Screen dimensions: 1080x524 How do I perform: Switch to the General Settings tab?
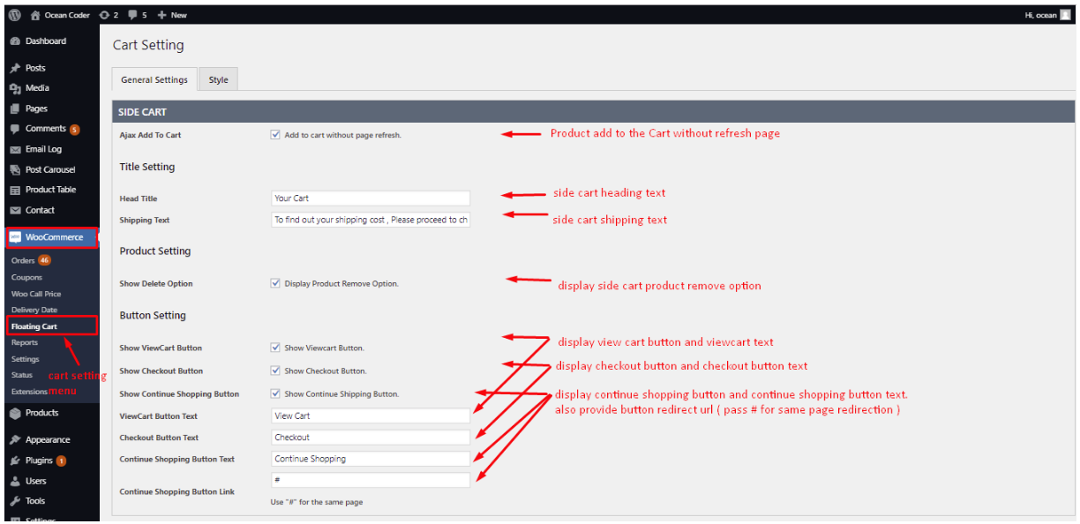click(154, 79)
